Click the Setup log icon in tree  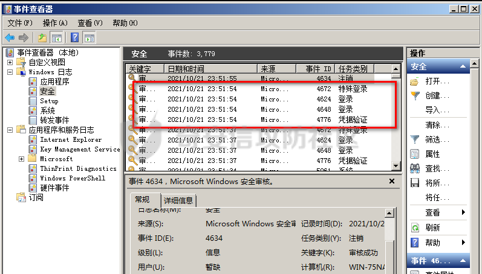click(33, 101)
